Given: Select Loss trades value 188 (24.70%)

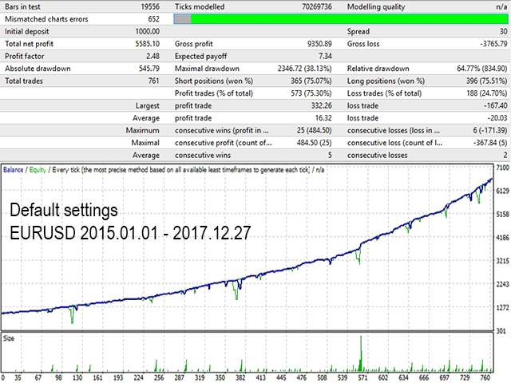Looking at the screenshot, I should pos(487,93).
